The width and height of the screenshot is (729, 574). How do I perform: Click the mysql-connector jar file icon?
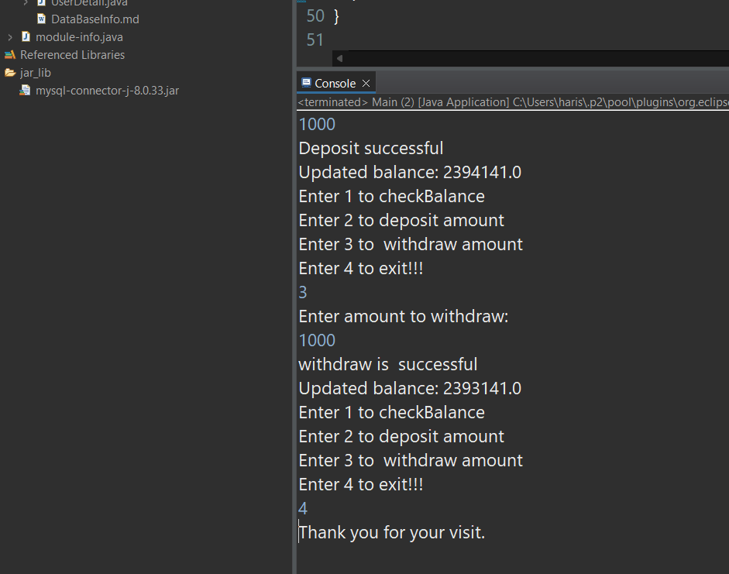pos(26,91)
